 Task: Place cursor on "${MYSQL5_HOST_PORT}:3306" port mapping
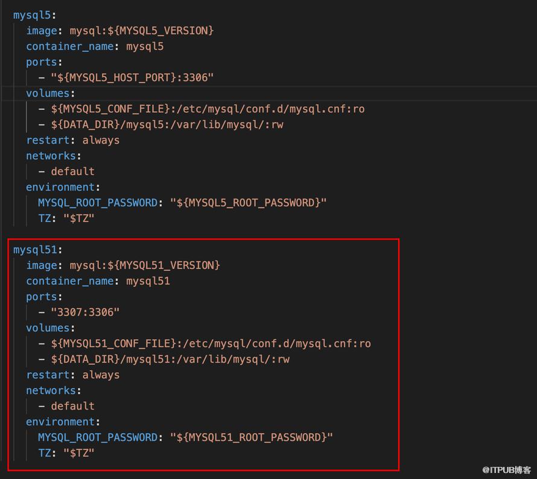click(x=132, y=78)
